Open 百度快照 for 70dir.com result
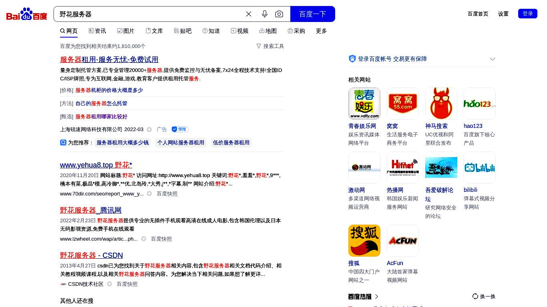 (167, 194)
